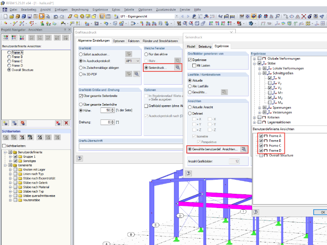Increase Drehung value with stepper up

(113, 121)
